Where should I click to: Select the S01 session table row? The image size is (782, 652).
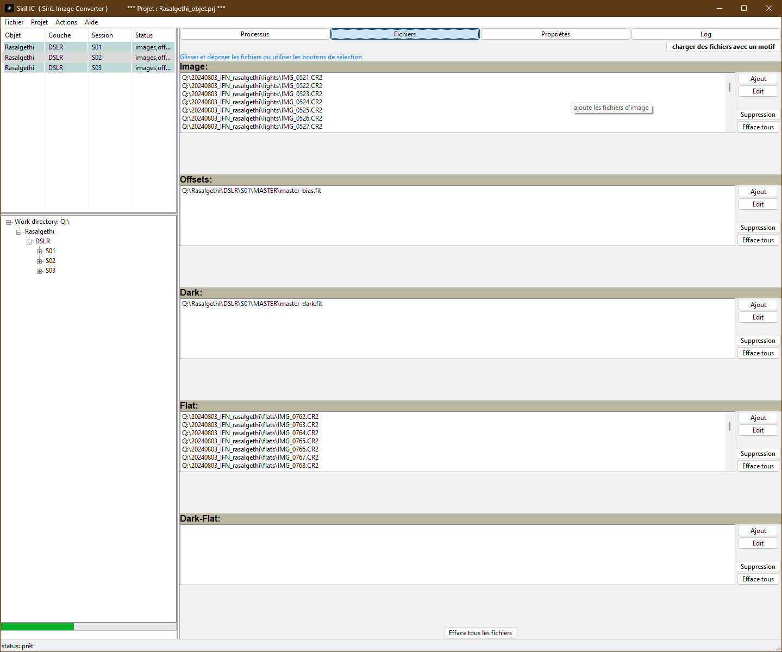pos(89,47)
